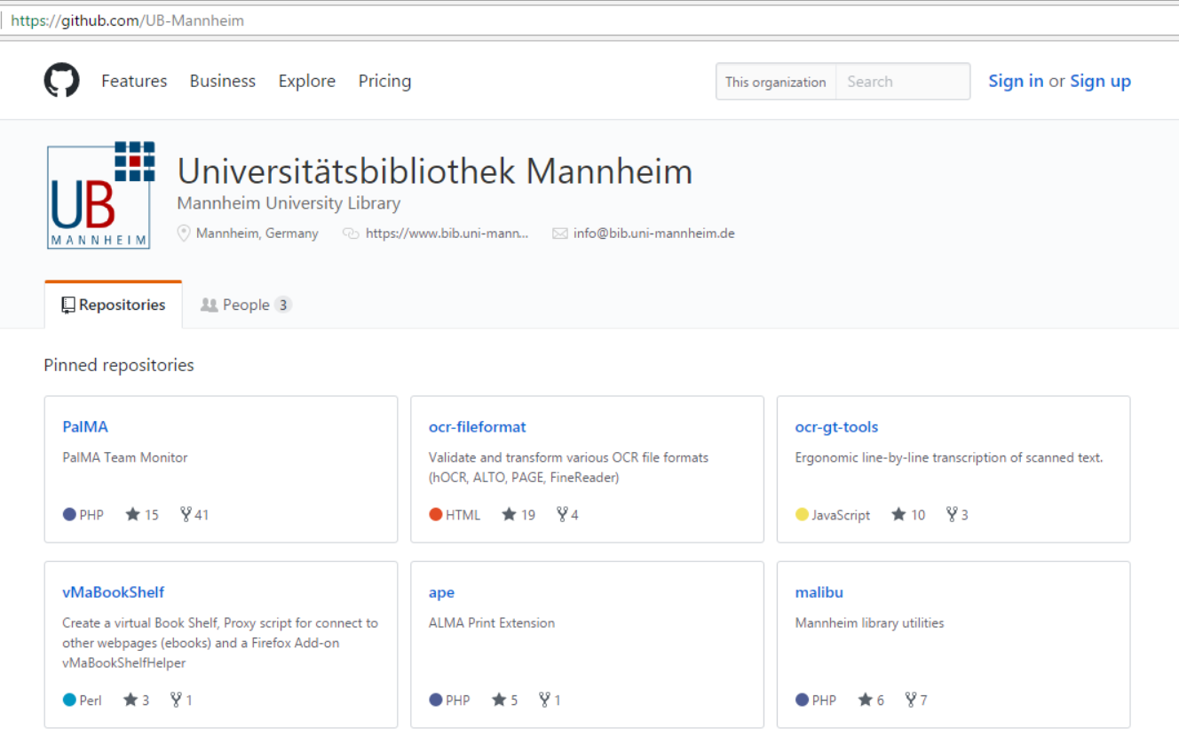This screenshot has height=745, width=1179.
Task: Click the This organization search scope label
Action: [x=776, y=82]
